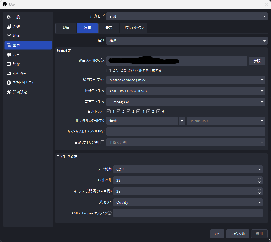Click the 参照 button to browse
271x242 pixels.
(x=257, y=61)
